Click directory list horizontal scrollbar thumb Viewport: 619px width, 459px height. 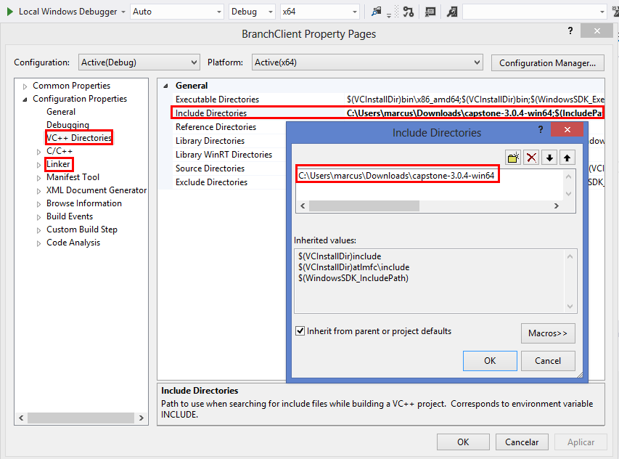pyautogui.click(x=364, y=206)
